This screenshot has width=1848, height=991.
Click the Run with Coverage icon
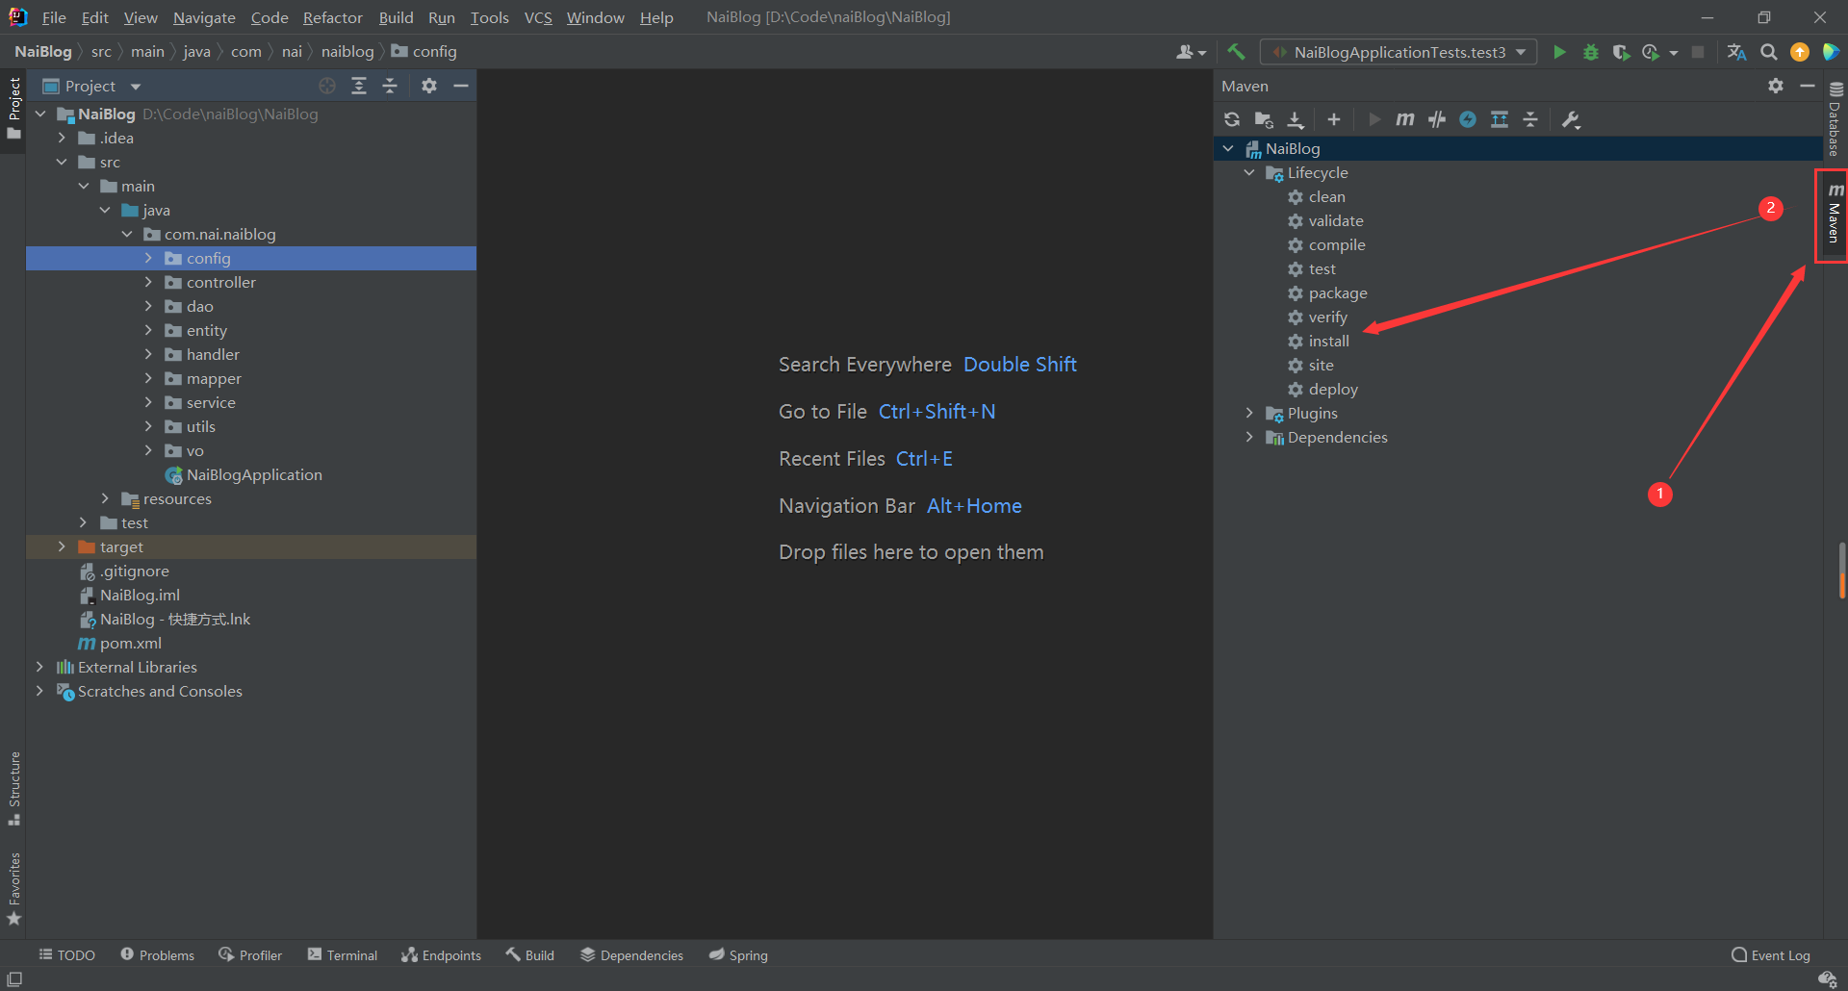coord(1621,52)
